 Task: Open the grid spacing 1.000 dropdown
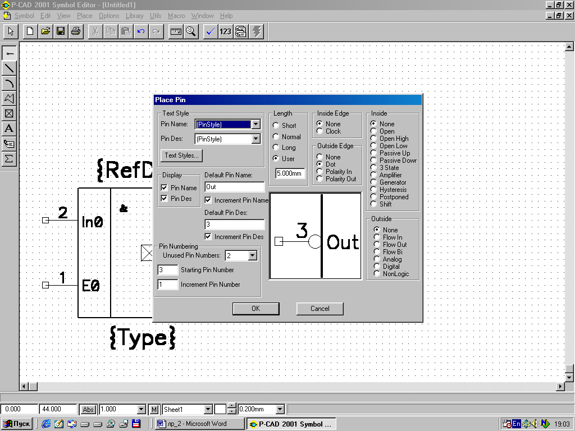click(x=142, y=409)
